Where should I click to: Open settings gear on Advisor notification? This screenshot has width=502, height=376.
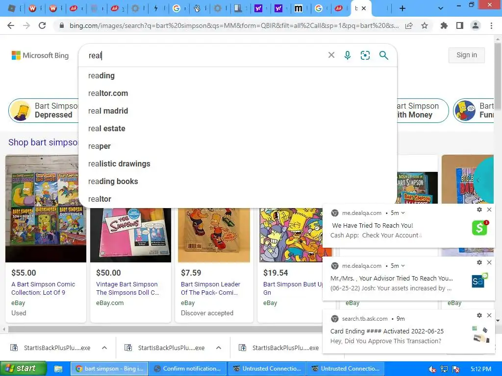click(x=479, y=262)
